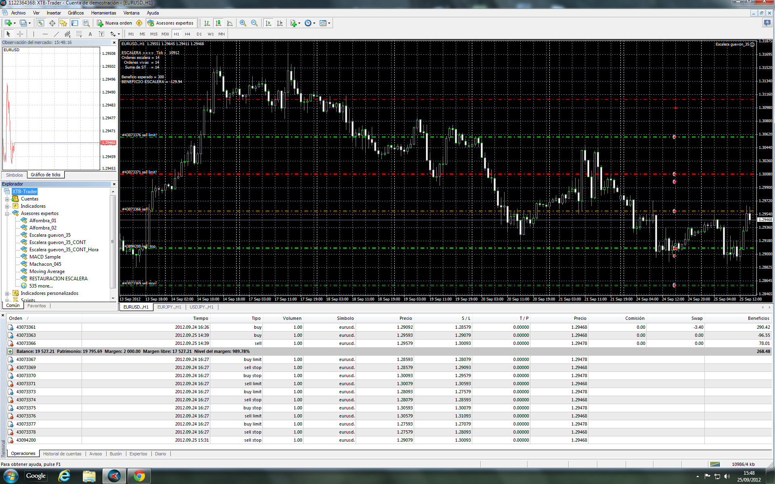Open the Gráficos menu
775x484 pixels.
click(75, 13)
